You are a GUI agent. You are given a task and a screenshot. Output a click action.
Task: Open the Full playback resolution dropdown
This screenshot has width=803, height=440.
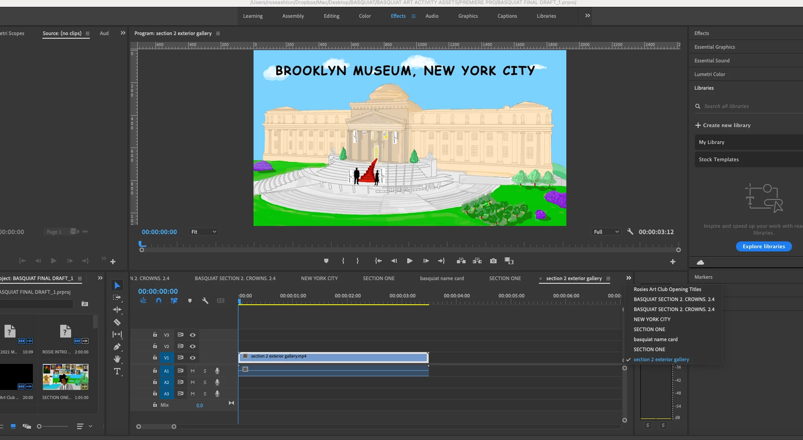tap(606, 232)
